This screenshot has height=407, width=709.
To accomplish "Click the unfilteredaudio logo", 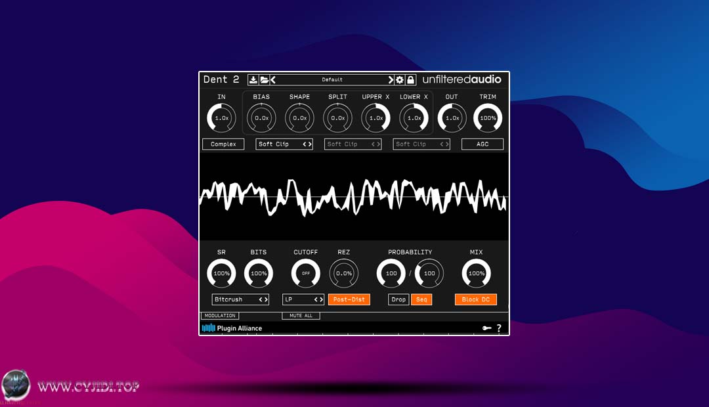I will 462,79.
